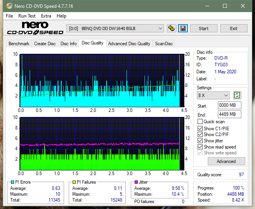Uncheck Show C1/PIE option
Viewport: 255px width, 209px height.
click(200, 128)
